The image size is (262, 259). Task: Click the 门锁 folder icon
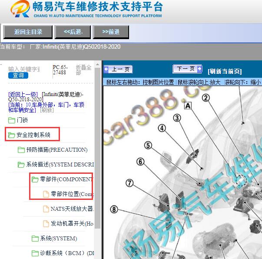coord(12,120)
